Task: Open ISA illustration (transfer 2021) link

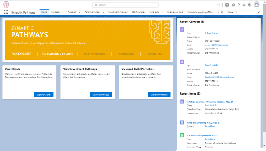Action: pyautogui.click(x=202, y=136)
